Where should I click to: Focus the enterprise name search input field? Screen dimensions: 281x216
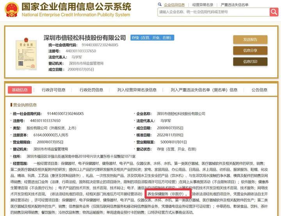pyautogui.click(x=213, y=12)
